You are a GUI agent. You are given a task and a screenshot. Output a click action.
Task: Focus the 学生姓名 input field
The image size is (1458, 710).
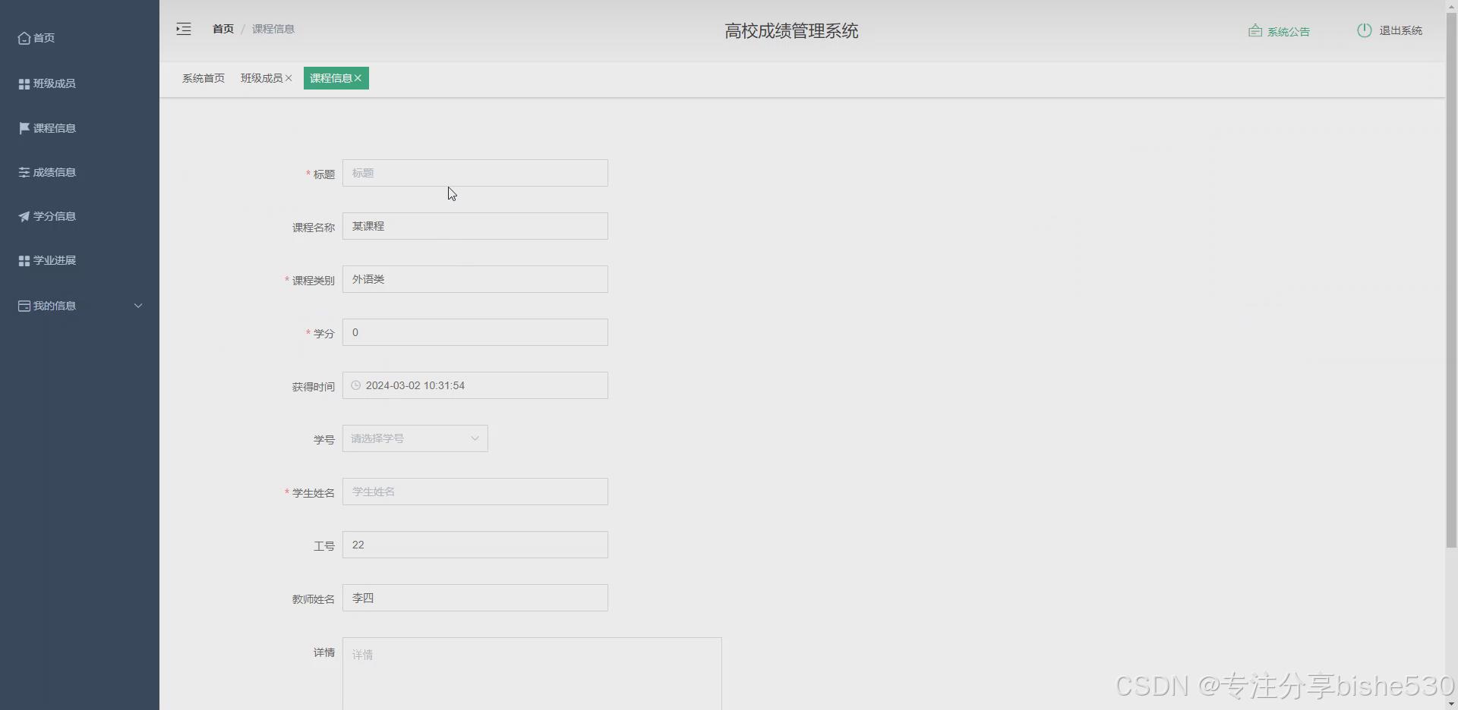[475, 492]
